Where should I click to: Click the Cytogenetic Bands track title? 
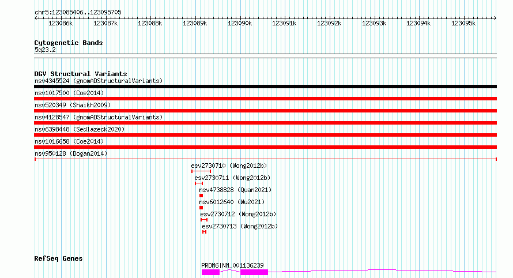click(x=69, y=43)
